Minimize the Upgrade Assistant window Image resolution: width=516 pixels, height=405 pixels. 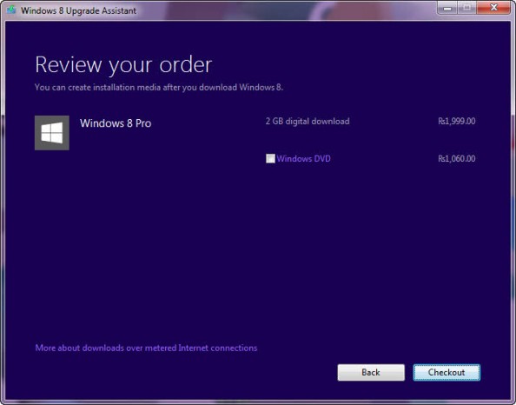[x=447, y=8]
